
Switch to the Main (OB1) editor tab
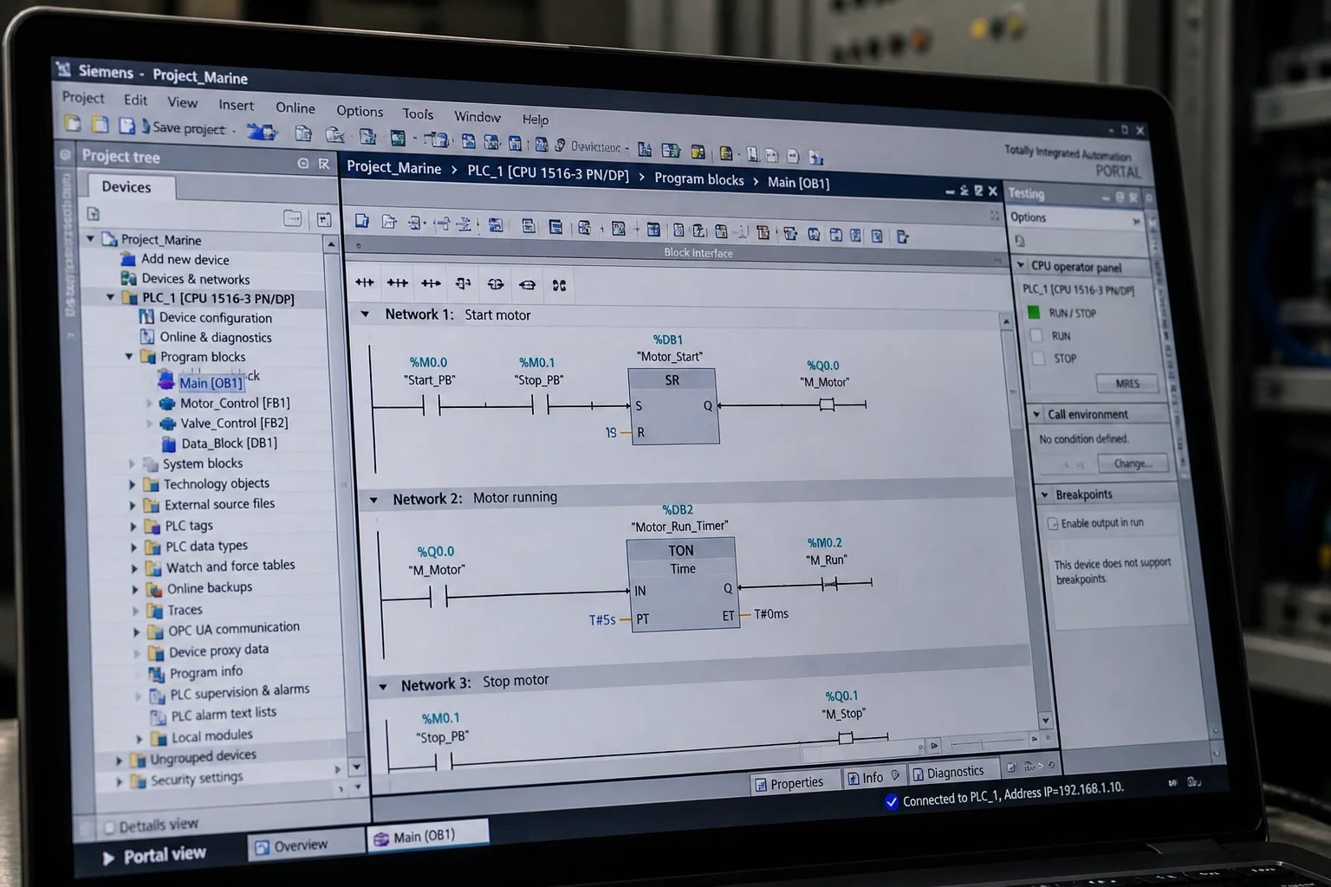point(428,836)
